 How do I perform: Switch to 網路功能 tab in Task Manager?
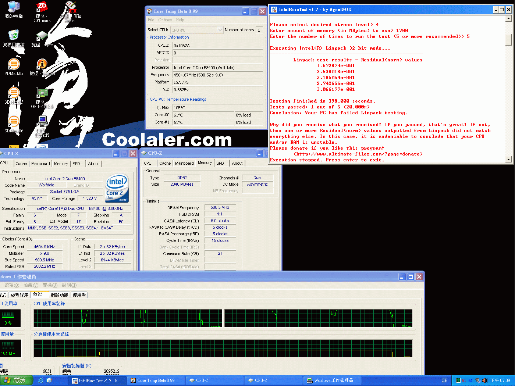[x=59, y=295]
